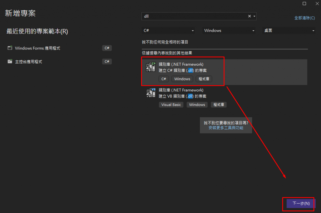Click the 主控台應用程式 console icon
Image resolution: width=321 pixels, height=213 pixels.
click(x=10, y=61)
